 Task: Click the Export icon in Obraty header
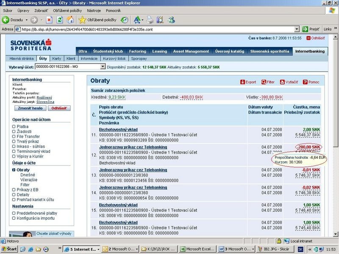243,82
